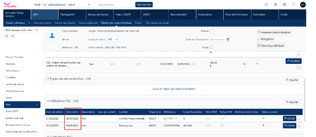Open the Recrutement menu

tap(182, 15)
